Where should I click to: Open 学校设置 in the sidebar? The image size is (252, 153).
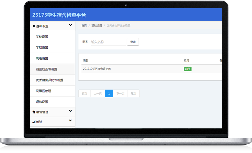[42, 37]
